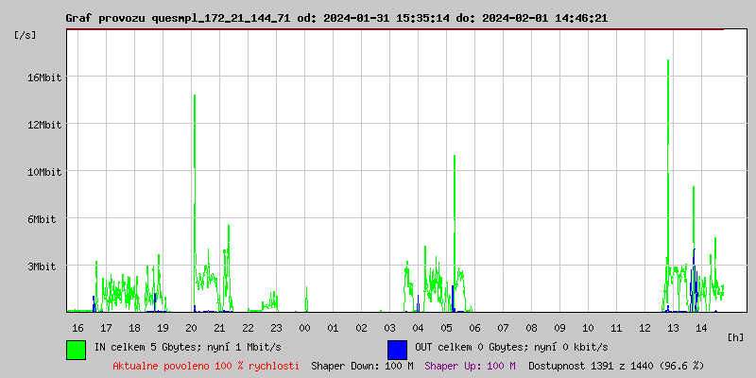This screenshot has width=756, height=378.
Task: Click the 3Mbit y-axis label
Action: tap(42, 266)
